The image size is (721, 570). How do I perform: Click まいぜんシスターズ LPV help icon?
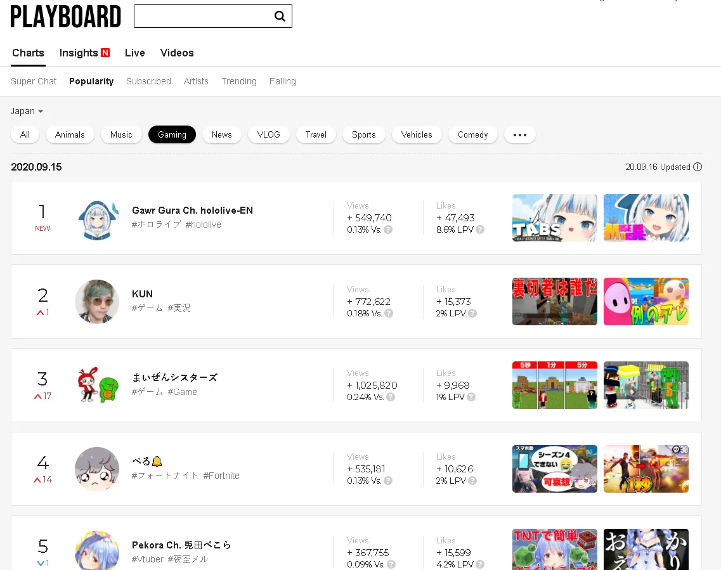tap(471, 397)
